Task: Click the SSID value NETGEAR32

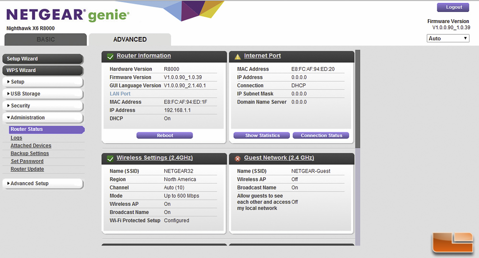Action: pyautogui.click(x=178, y=171)
